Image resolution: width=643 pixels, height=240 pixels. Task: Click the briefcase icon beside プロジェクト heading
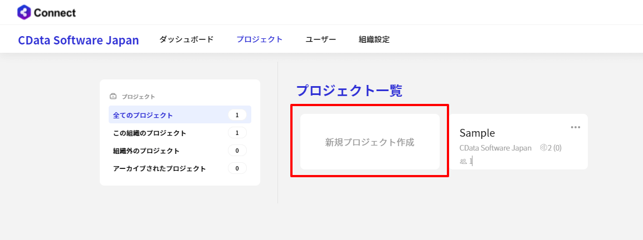[113, 96]
